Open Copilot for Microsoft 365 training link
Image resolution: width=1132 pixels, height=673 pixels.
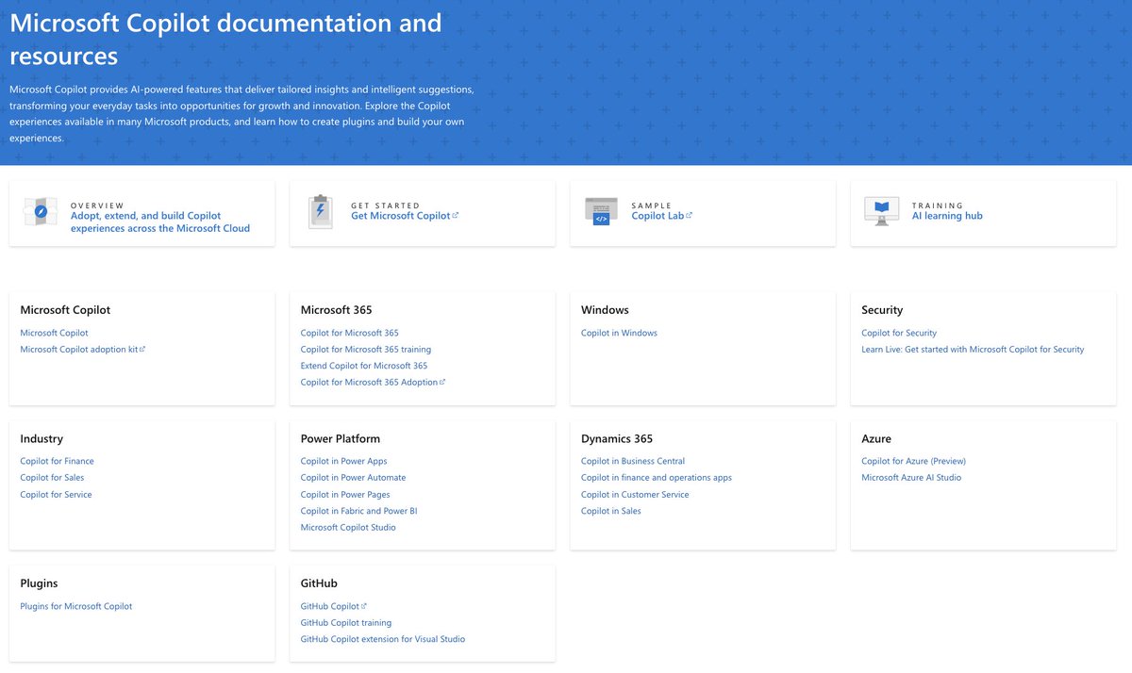coord(366,350)
